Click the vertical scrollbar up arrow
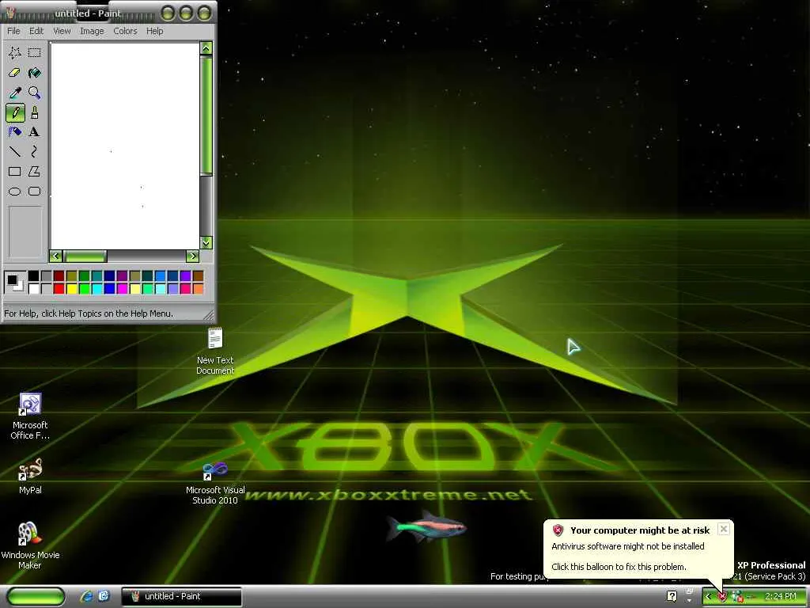This screenshot has width=810, height=608. (x=206, y=48)
